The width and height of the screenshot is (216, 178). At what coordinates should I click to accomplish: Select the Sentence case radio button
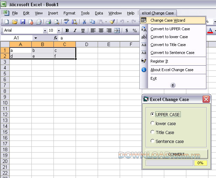[152, 141]
